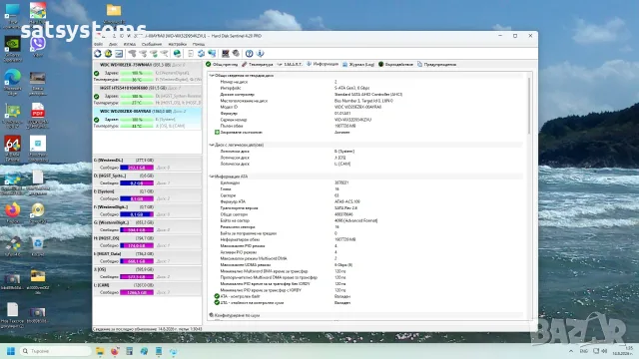Screen dimensions: 639x359
Task: Open the Viber desktop icon
Action: (x=38, y=47)
